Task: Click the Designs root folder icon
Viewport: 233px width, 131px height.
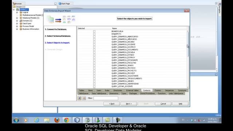Action: (x=14, y=7)
